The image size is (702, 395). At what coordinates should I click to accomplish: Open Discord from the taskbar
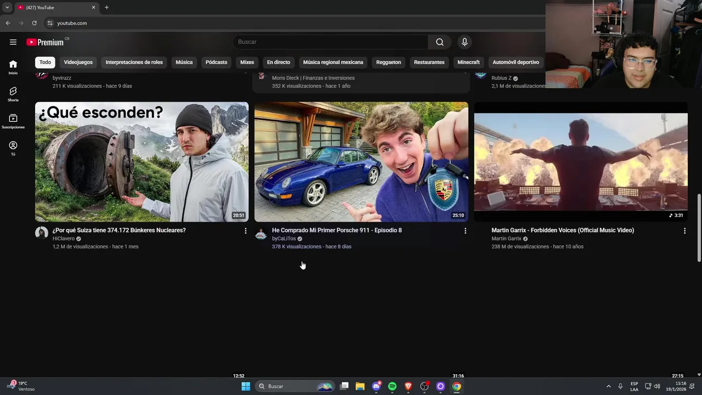click(x=376, y=386)
